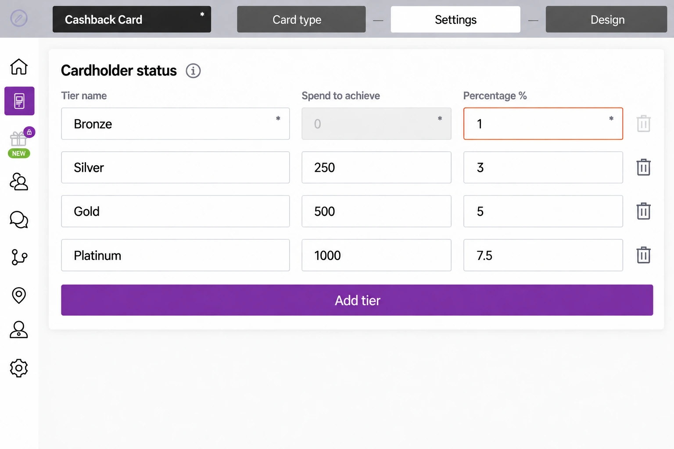Delete the Bronze tier with its trash icon
This screenshot has height=449, width=674.
point(643,124)
